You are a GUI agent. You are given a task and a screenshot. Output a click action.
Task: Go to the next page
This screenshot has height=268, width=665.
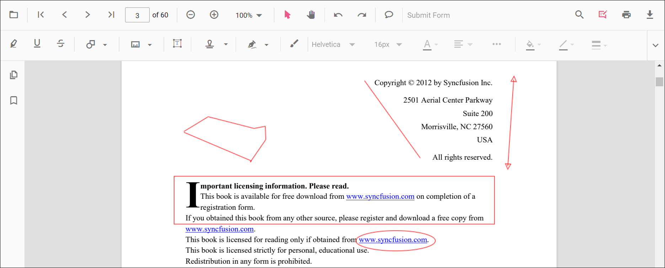[87, 15]
